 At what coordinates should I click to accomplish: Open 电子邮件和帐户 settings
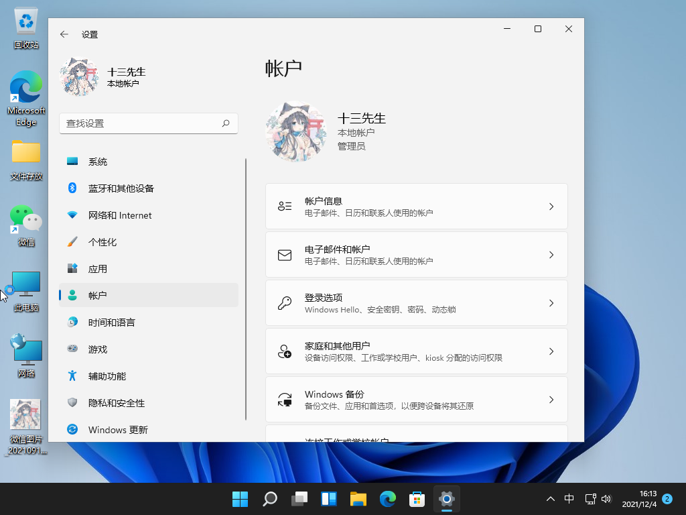click(416, 254)
